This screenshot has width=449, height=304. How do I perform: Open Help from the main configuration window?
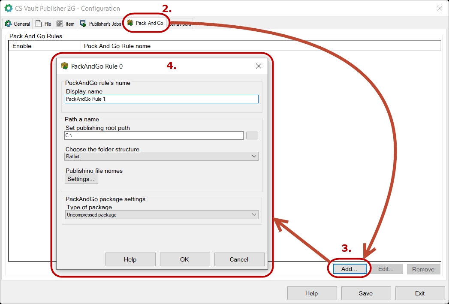point(311,293)
